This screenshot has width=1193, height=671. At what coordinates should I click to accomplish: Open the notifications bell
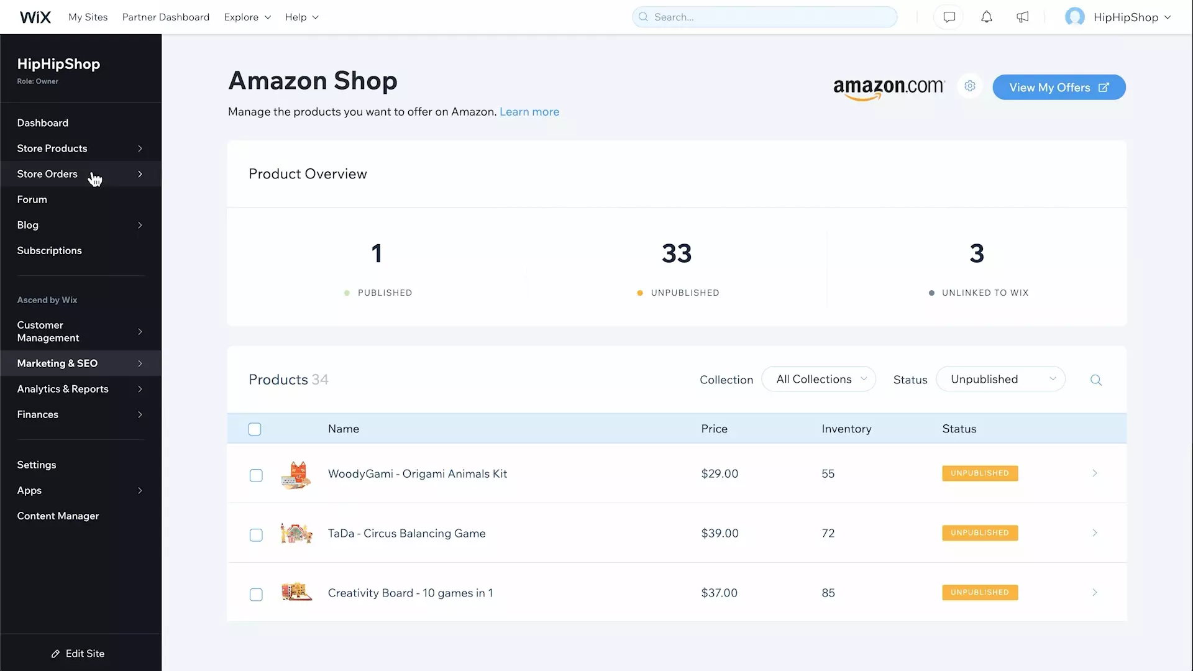(x=987, y=17)
